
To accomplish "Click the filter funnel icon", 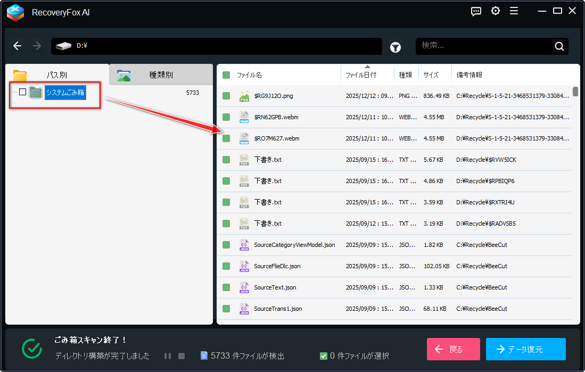I will [396, 47].
